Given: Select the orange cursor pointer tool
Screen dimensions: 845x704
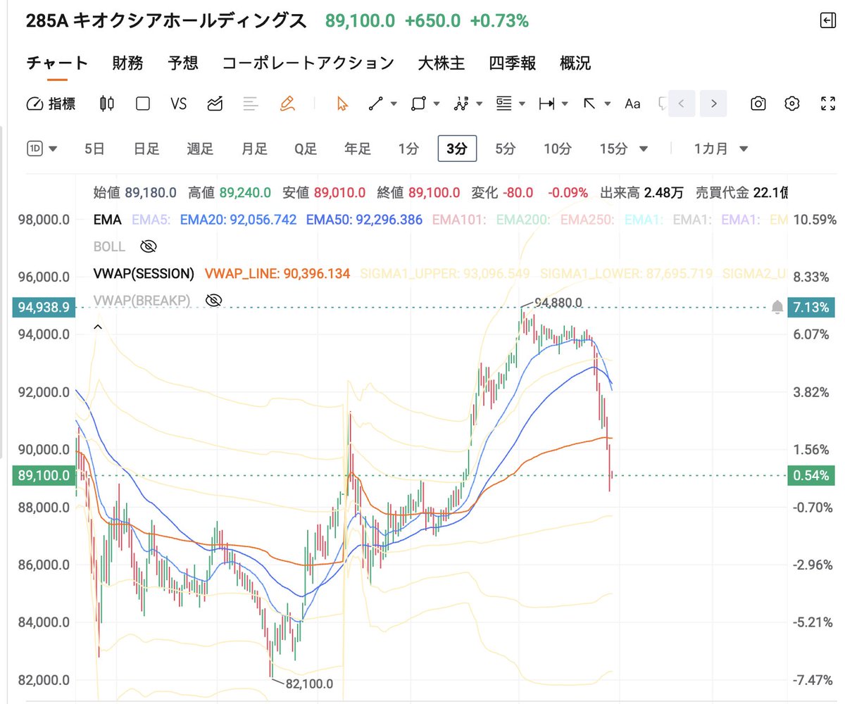Looking at the screenshot, I should click(x=342, y=104).
